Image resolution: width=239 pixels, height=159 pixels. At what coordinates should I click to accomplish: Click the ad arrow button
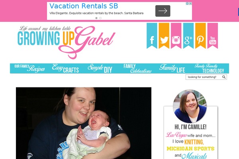(x=163, y=11)
